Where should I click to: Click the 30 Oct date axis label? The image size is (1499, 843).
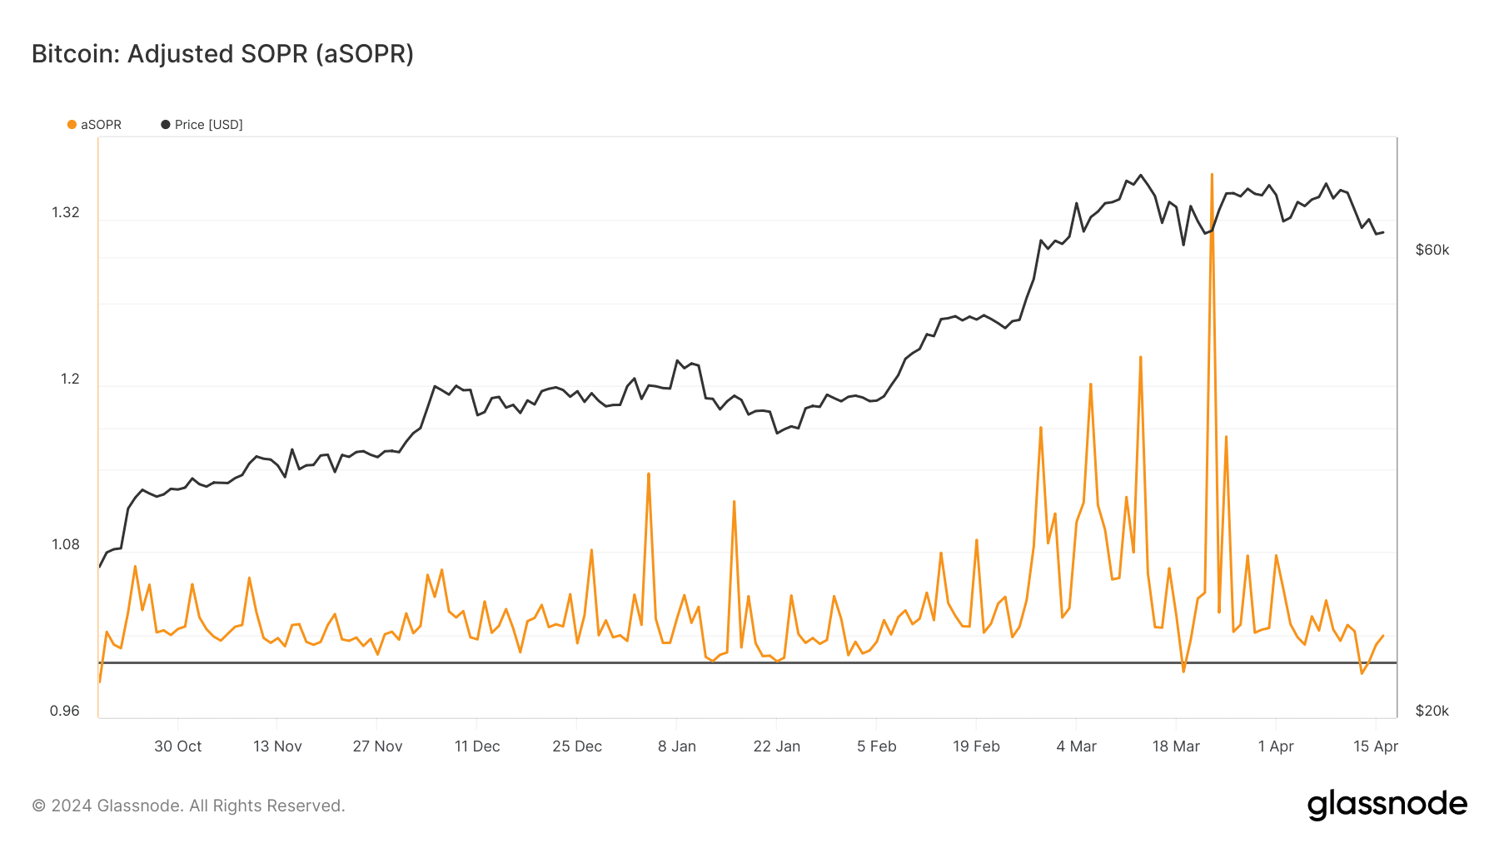[x=177, y=746]
